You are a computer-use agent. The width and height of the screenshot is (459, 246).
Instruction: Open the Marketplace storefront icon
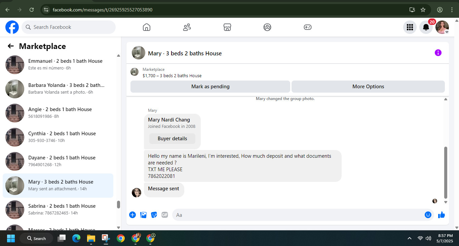click(x=227, y=27)
